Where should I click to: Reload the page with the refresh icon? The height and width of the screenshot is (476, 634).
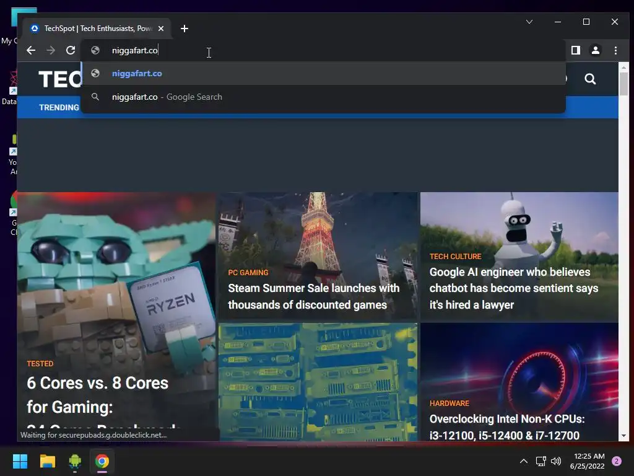(71, 50)
